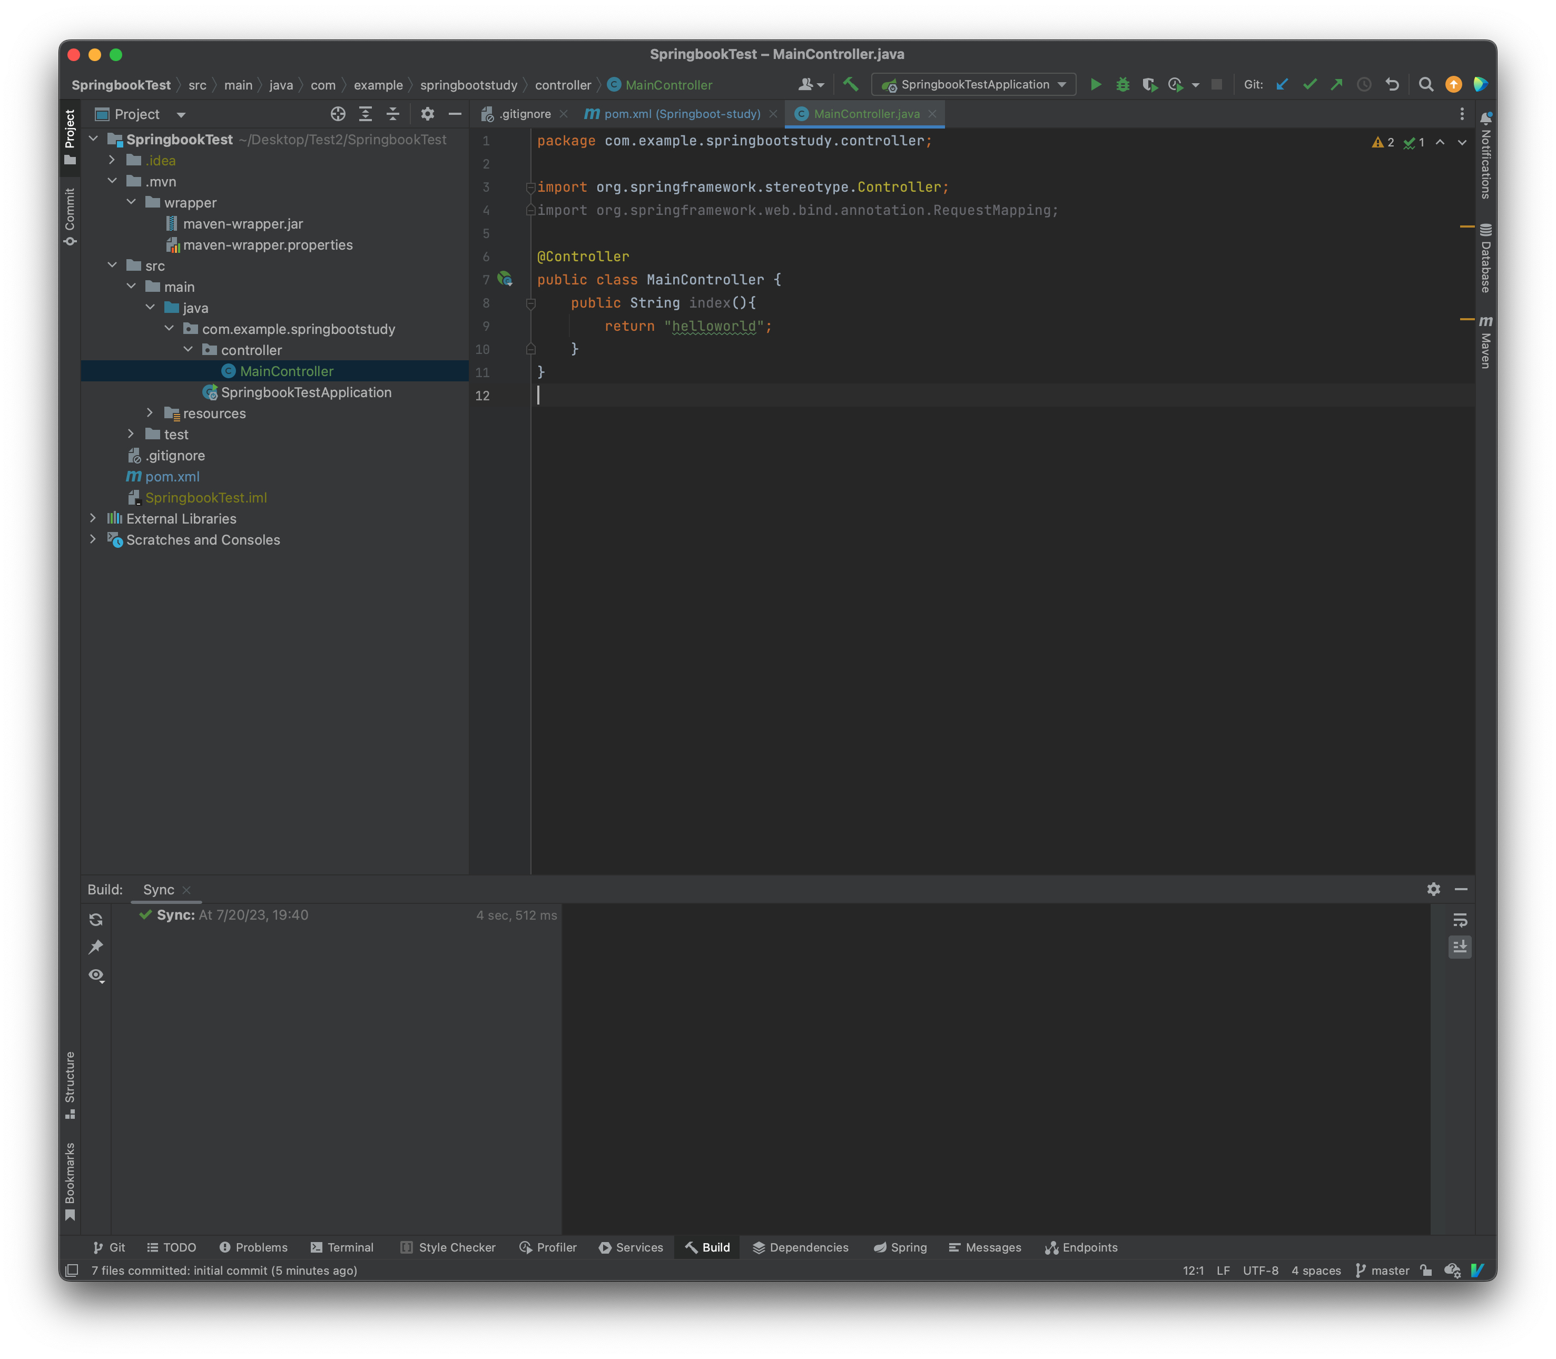1556x1359 pixels.
Task: Run SpringbookTestApplication with the green play icon
Action: click(x=1095, y=85)
